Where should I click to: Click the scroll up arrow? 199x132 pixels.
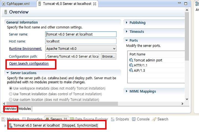coord(187,10)
